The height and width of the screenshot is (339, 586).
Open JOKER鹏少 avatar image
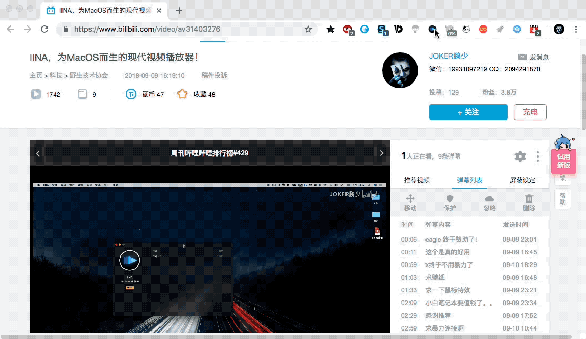pyautogui.click(x=399, y=70)
